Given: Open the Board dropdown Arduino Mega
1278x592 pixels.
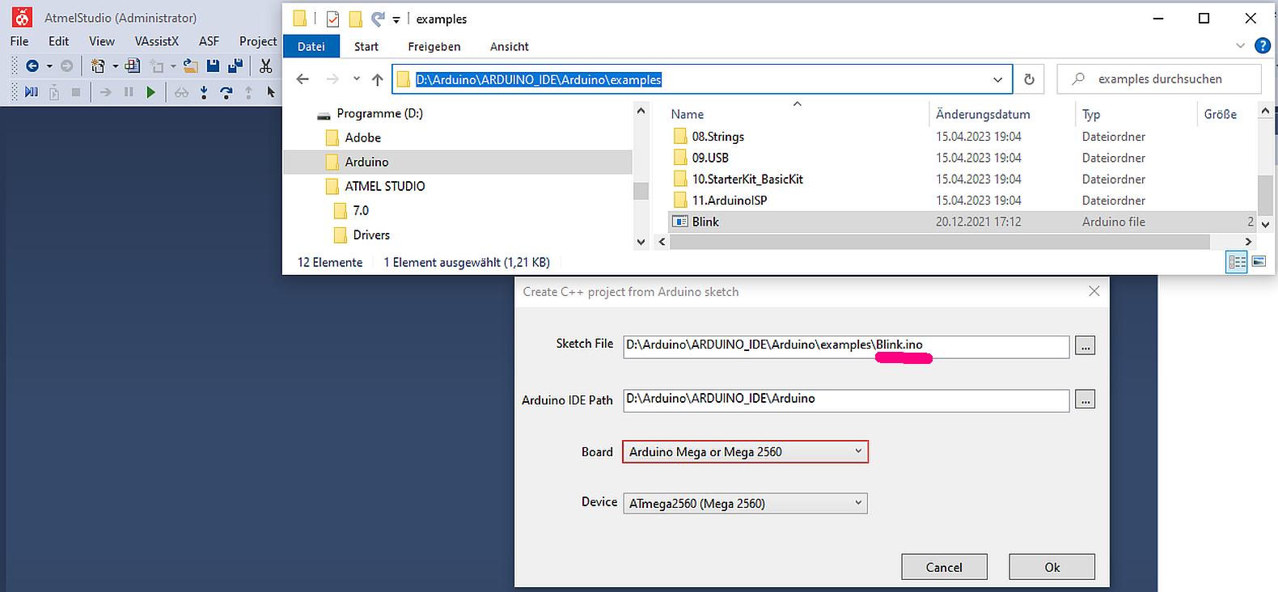Looking at the screenshot, I should pyautogui.click(x=745, y=452).
